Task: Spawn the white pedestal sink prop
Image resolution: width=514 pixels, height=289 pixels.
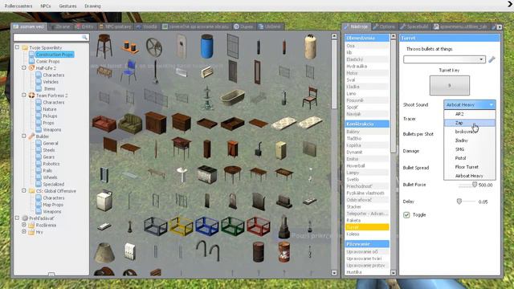Action: pyautogui.click(x=182, y=174)
